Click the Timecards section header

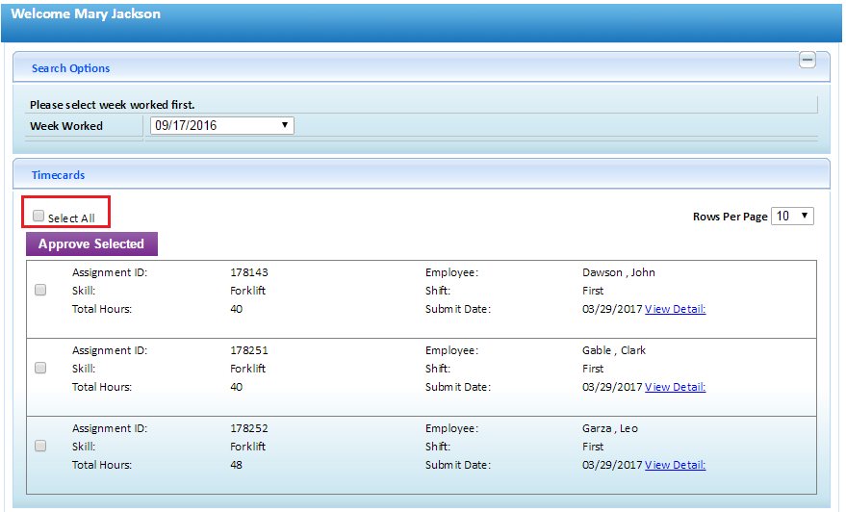click(x=59, y=175)
